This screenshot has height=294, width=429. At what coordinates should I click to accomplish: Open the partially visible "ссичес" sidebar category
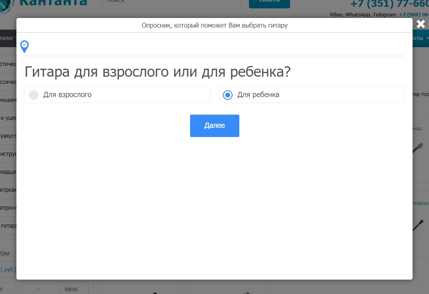[x=8, y=82]
